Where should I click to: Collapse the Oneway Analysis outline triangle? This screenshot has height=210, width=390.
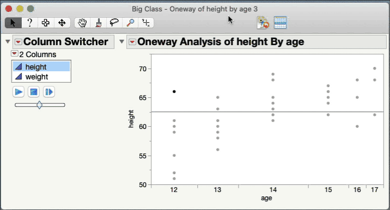[121, 41]
